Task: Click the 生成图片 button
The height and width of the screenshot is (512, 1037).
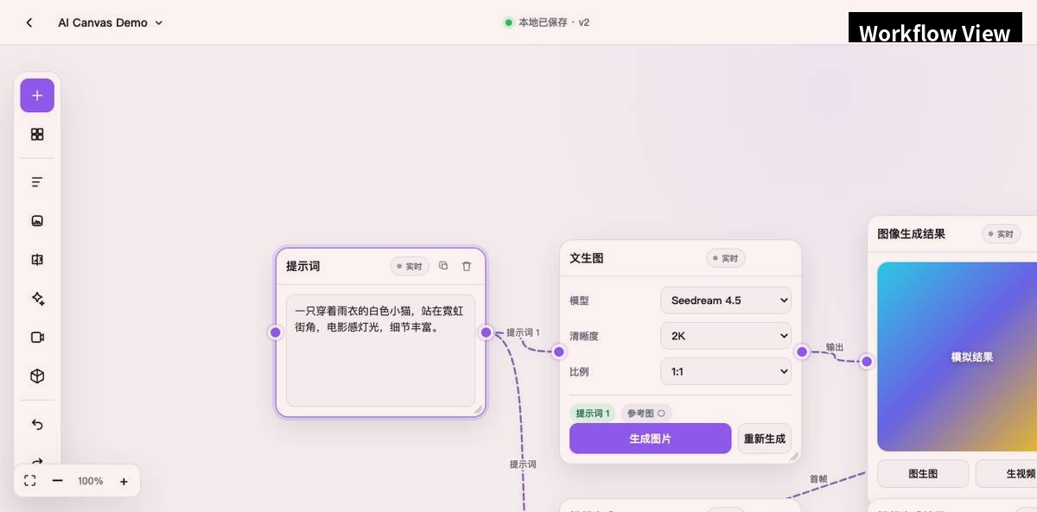Action: (x=651, y=439)
